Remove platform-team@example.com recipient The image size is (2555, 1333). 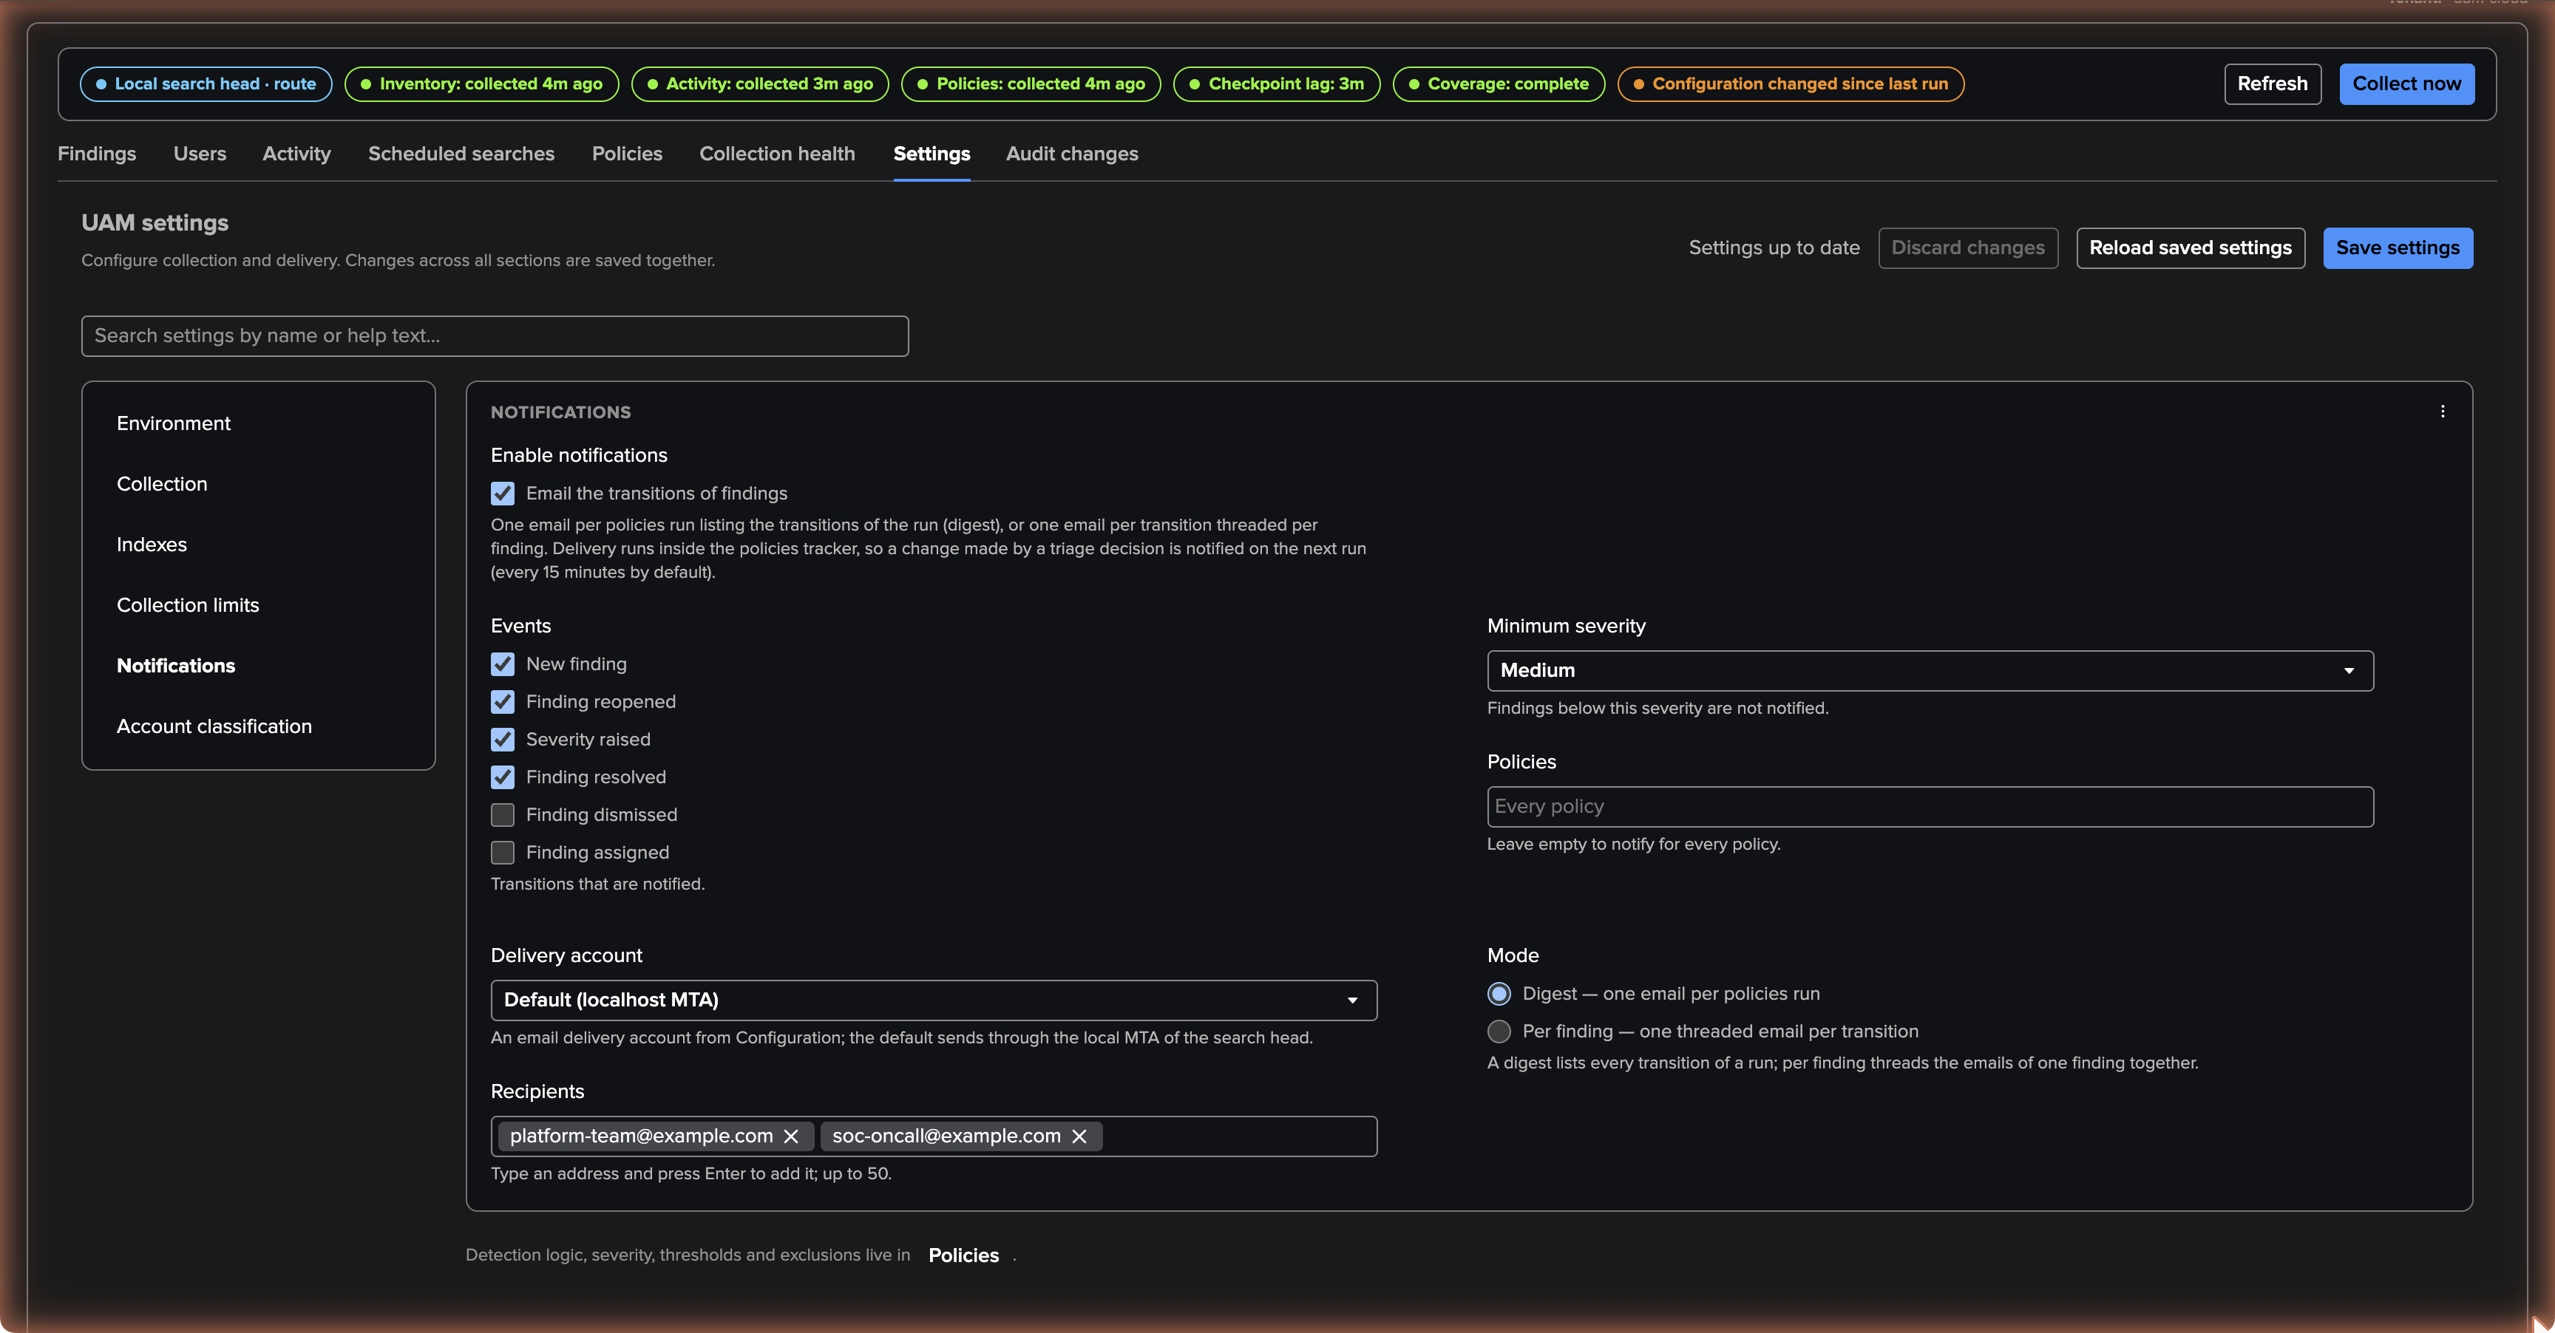pos(790,1136)
